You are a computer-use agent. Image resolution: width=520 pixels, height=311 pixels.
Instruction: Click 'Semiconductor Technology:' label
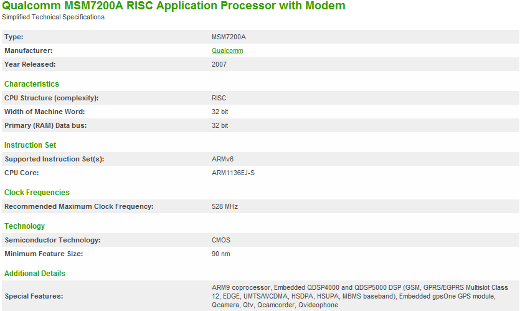[52, 240]
